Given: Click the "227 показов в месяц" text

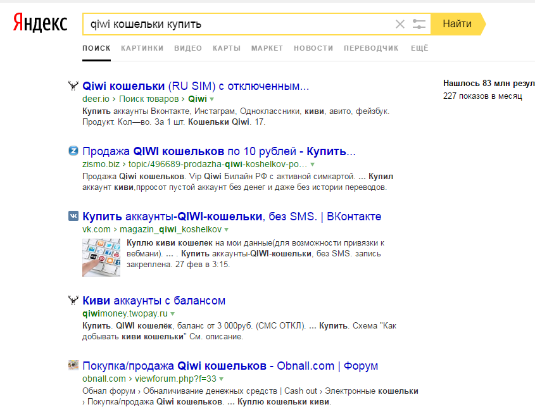Looking at the screenshot, I should 482,96.
